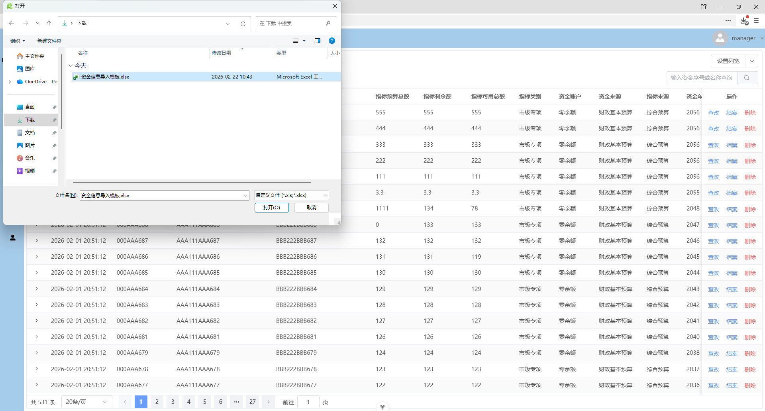The width and height of the screenshot is (765, 411).
Task: Click the search magnifier button
Action: 747,78
